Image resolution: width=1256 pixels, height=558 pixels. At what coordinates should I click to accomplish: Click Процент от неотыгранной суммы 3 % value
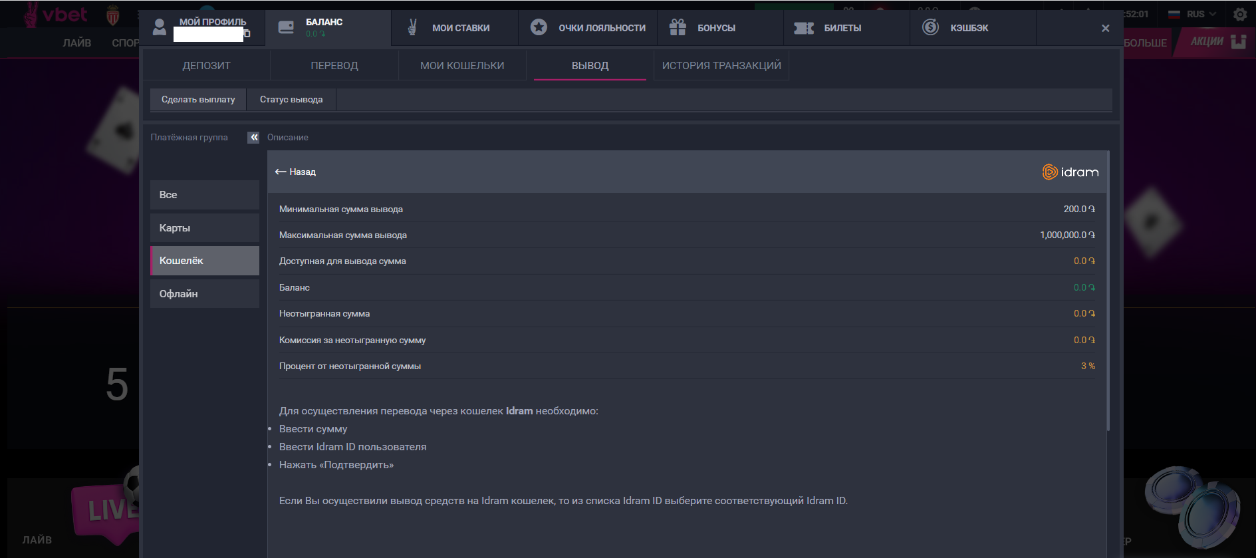[1088, 366]
